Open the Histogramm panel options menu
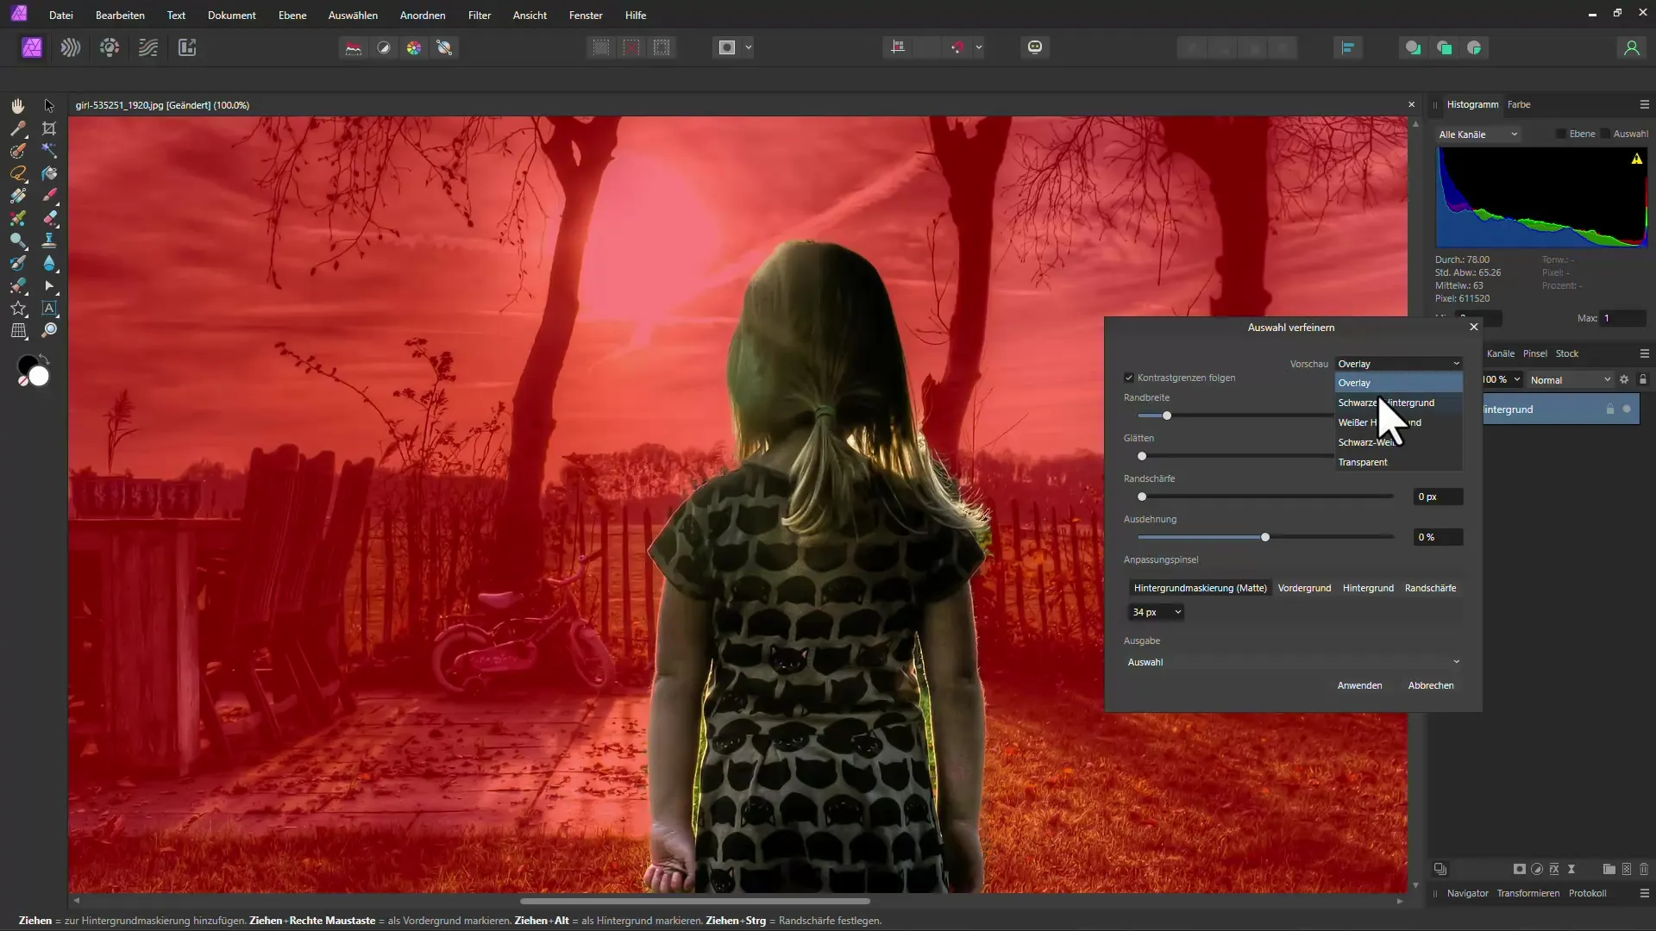Viewport: 1656px width, 931px height. coord(1644,104)
